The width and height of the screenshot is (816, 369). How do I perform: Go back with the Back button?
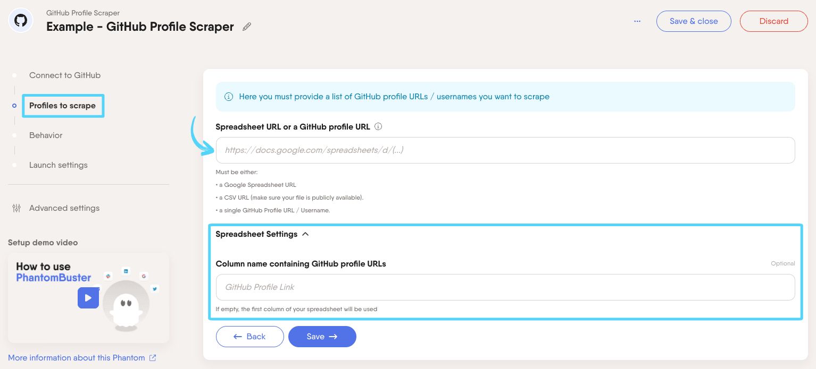(250, 337)
